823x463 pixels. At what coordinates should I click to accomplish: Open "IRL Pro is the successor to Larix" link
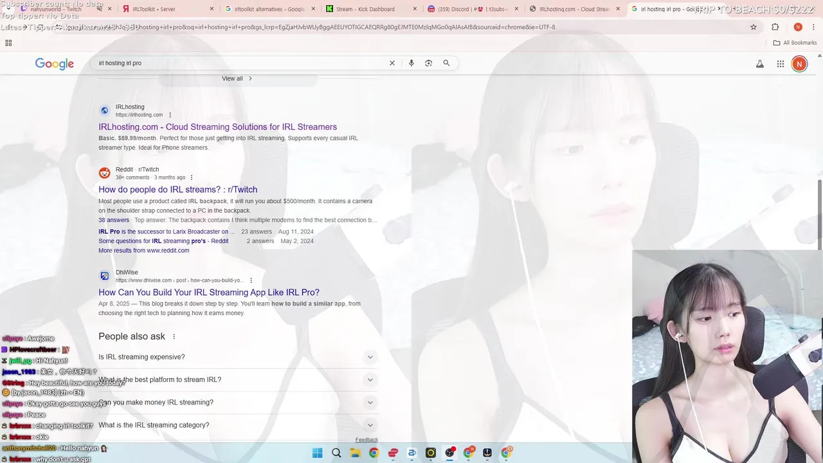point(167,232)
